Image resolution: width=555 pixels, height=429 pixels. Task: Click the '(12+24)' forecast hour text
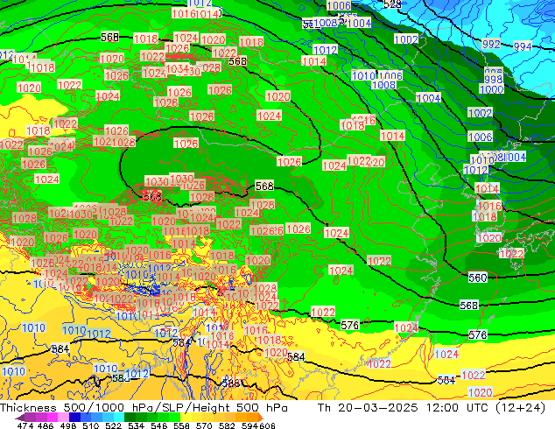coord(520,408)
